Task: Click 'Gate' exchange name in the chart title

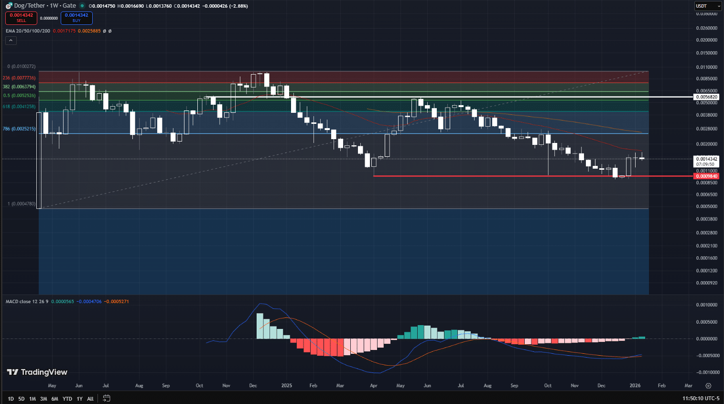Action: tap(70, 6)
